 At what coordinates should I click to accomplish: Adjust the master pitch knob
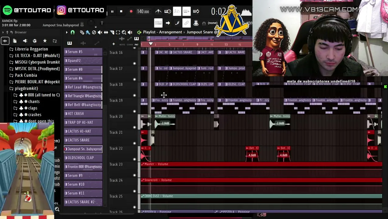tap(102, 23)
